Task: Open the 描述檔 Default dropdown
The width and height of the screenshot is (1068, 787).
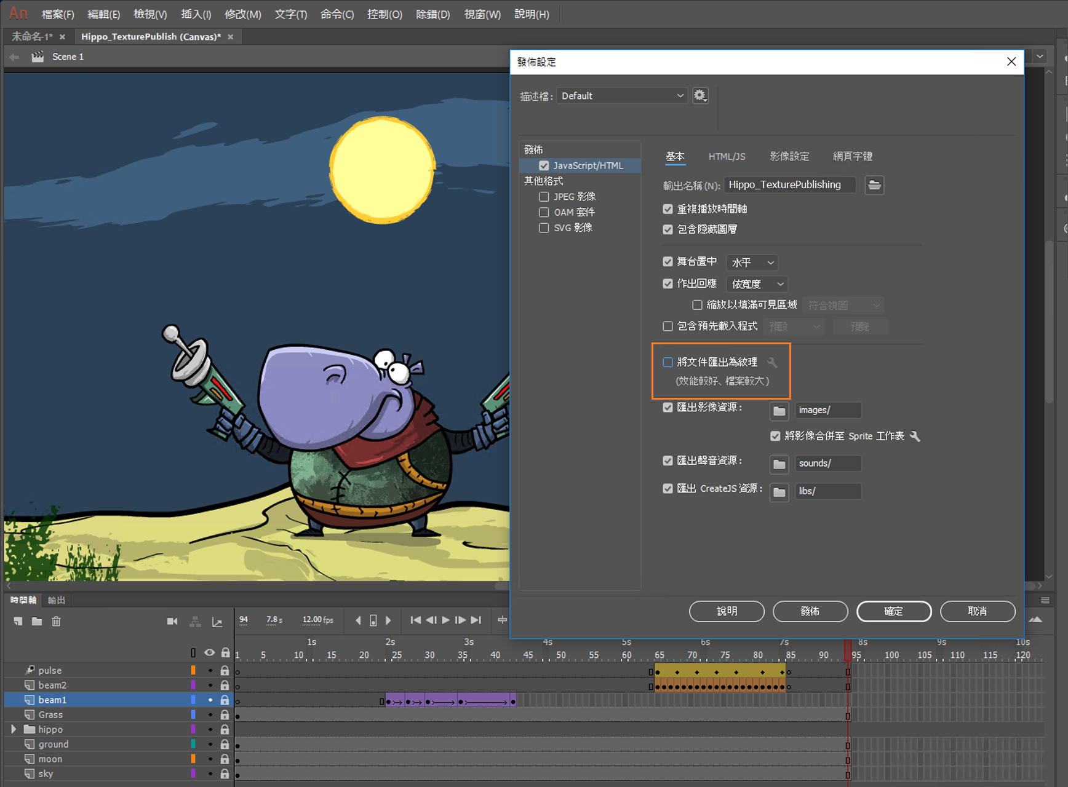Action: [621, 96]
